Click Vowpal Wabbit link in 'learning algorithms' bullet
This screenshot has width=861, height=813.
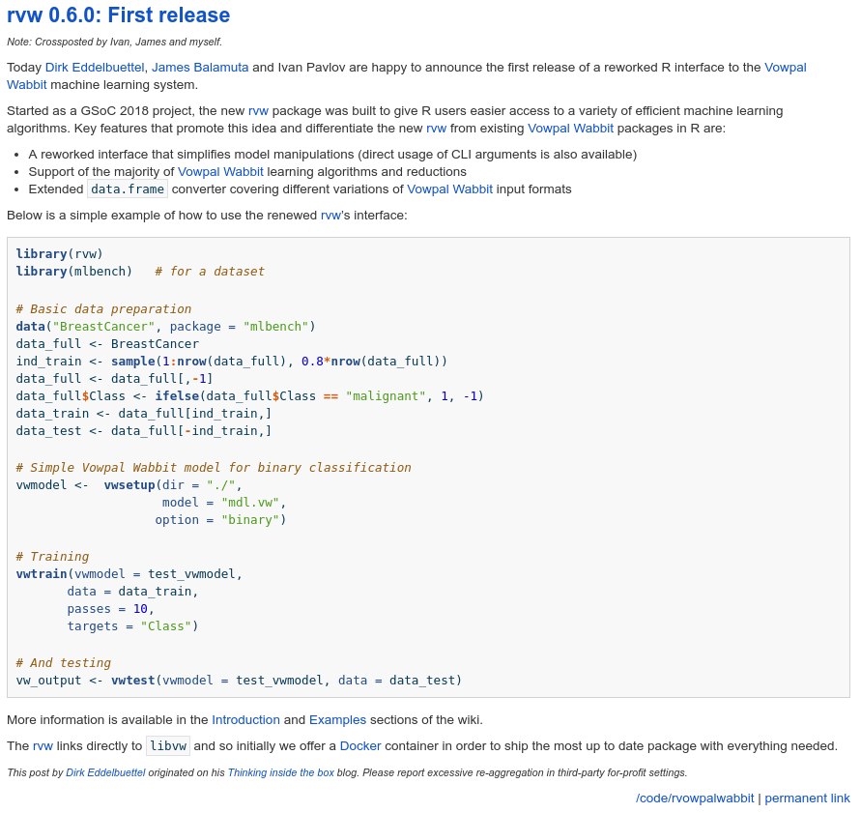tap(220, 172)
